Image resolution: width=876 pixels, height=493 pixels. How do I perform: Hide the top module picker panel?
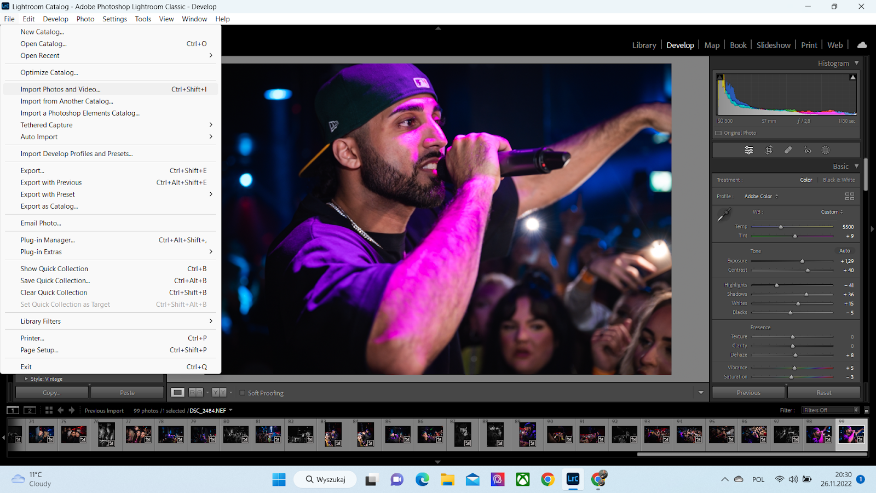(x=438, y=28)
